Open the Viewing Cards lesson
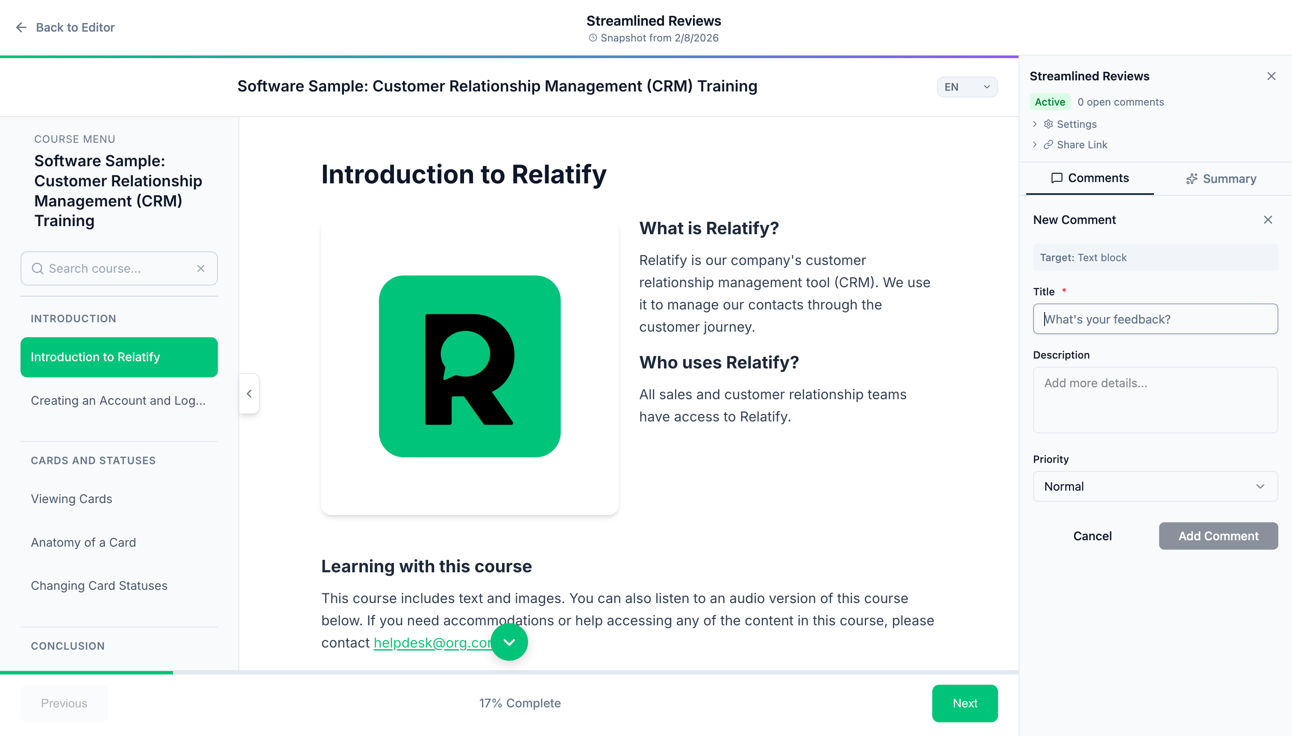 [x=71, y=498]
